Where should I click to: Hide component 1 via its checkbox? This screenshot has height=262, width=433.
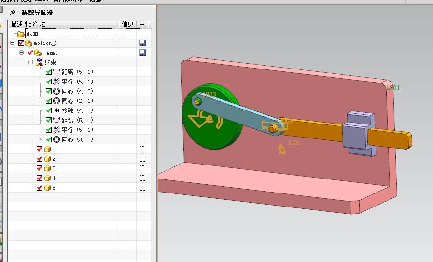(x=40, y=149)
